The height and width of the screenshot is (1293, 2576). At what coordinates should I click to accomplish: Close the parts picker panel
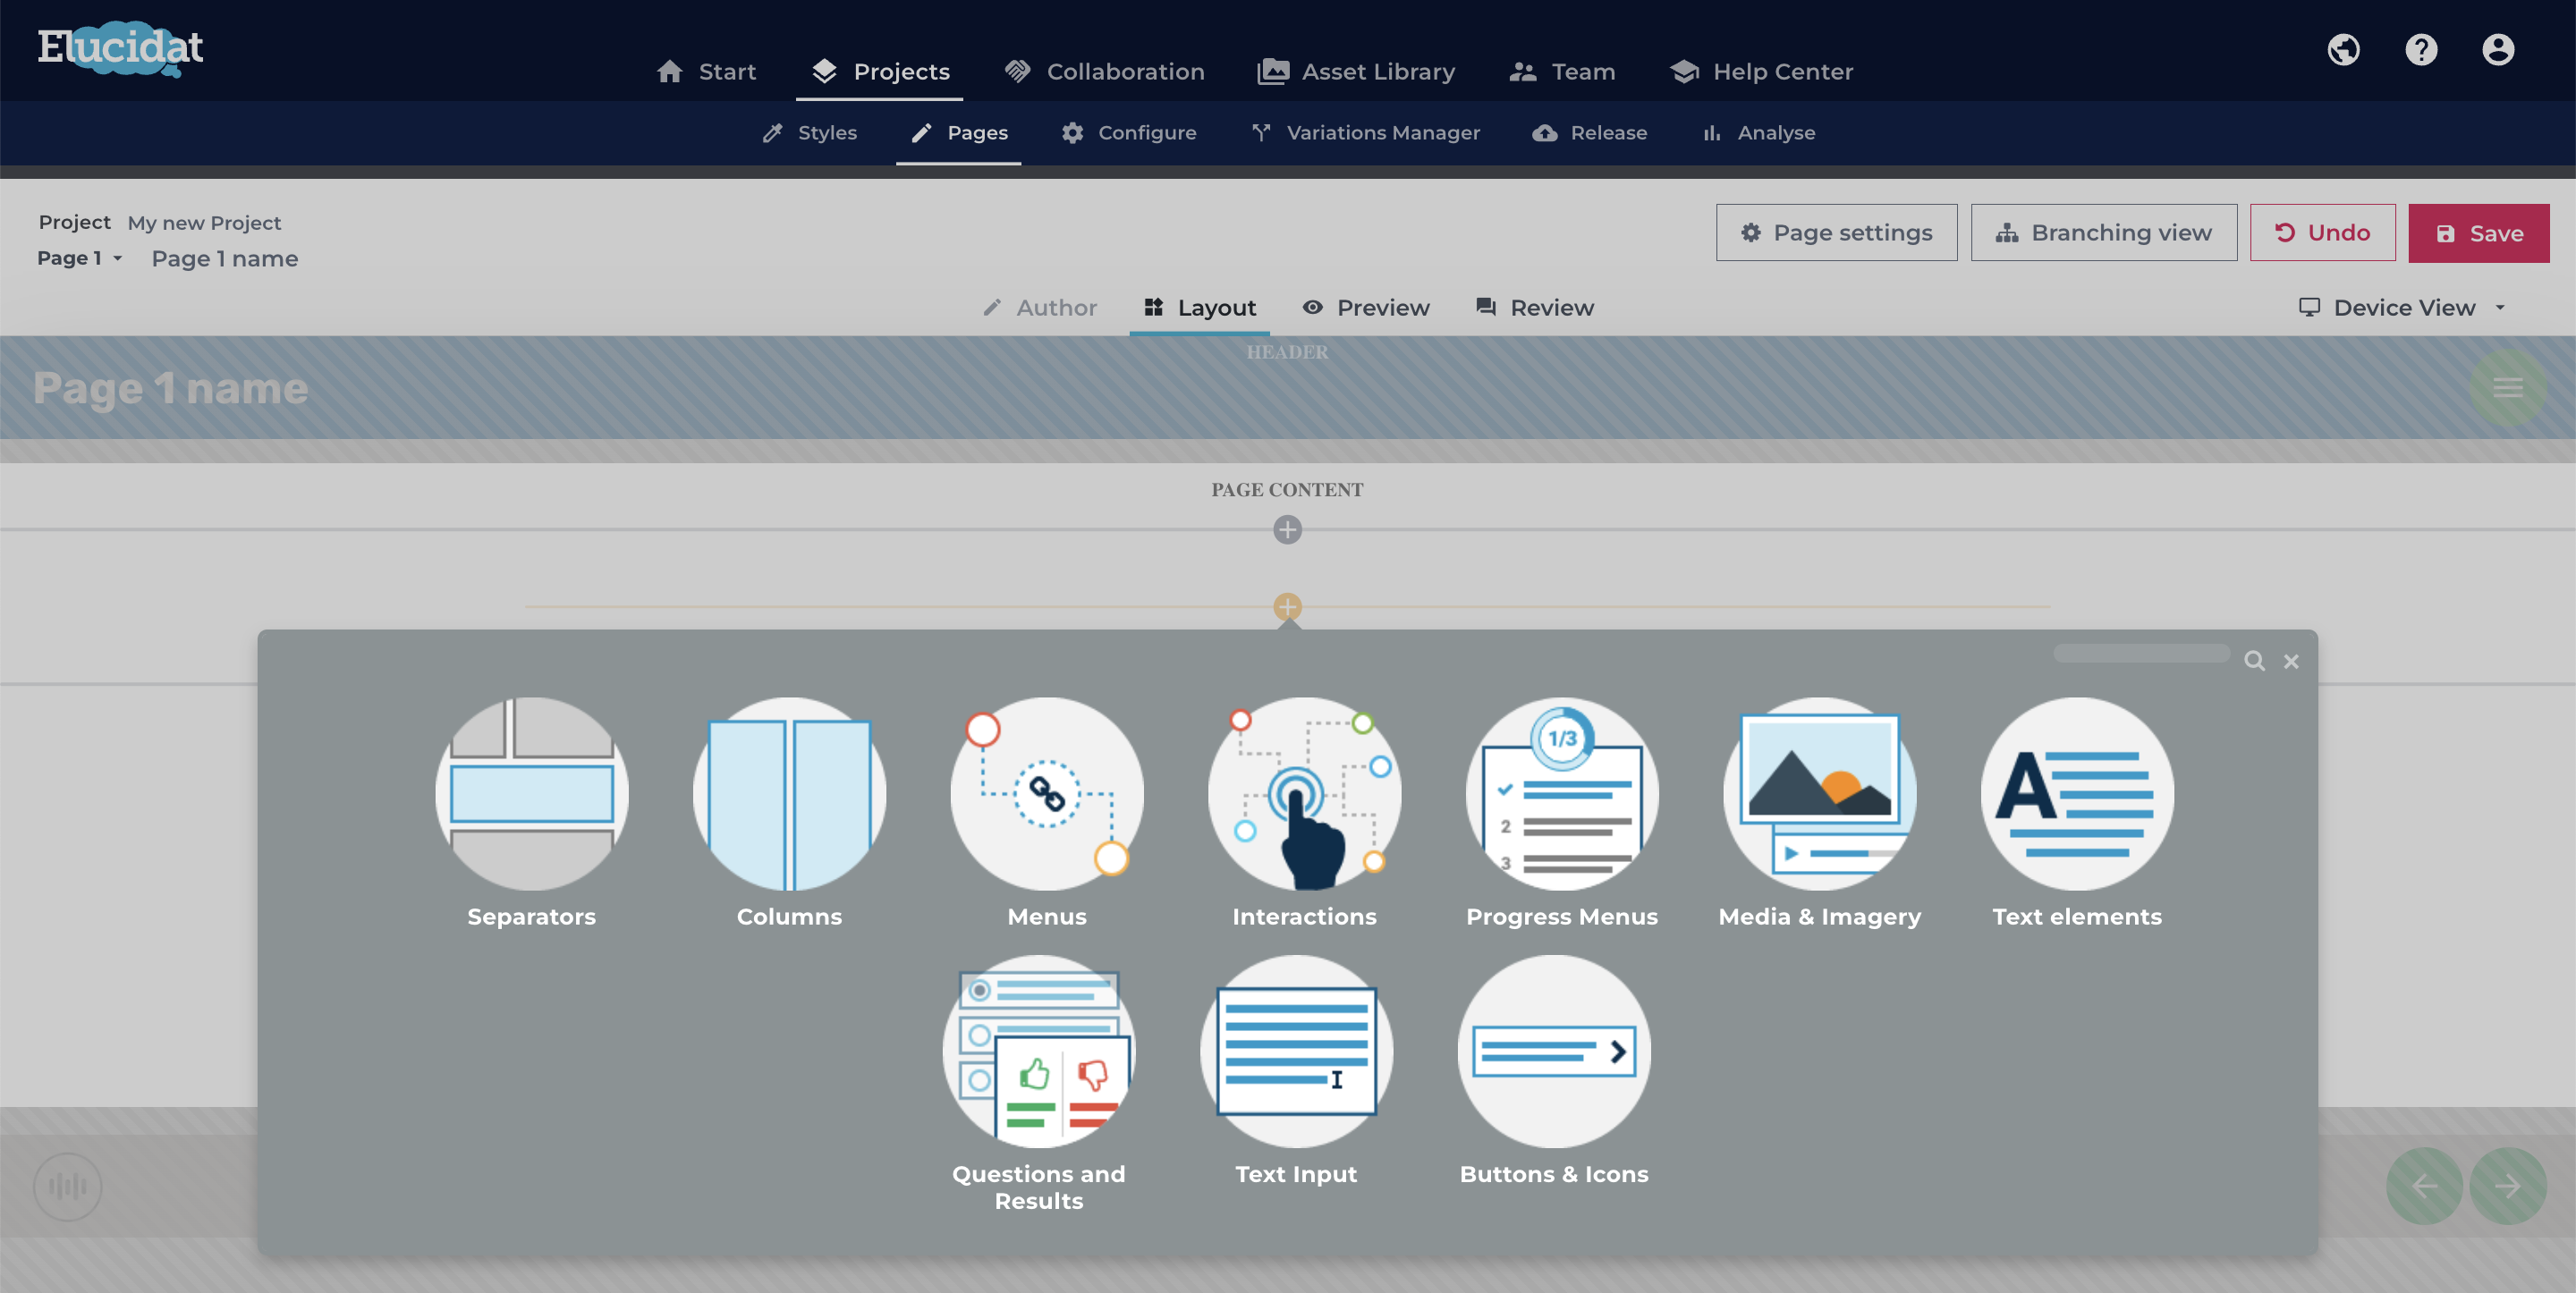tap(2291, 662)
